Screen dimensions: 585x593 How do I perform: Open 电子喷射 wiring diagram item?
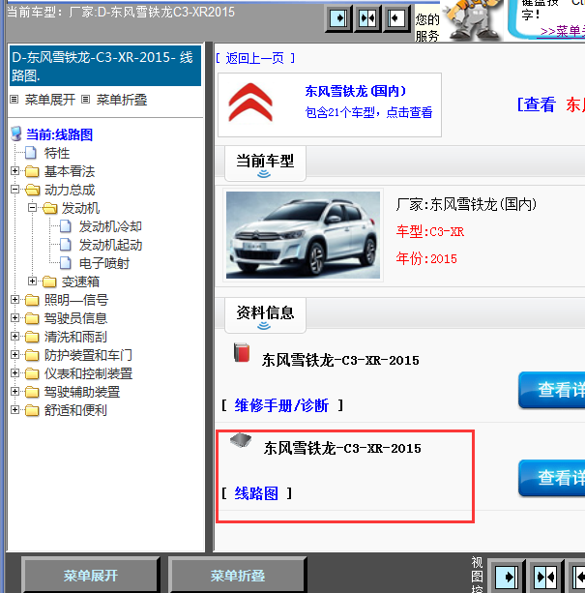[104, 263]
